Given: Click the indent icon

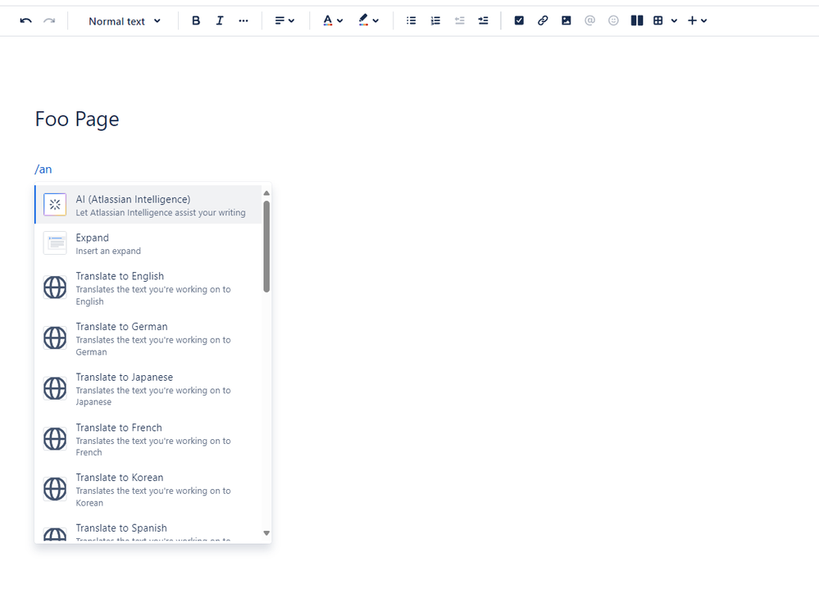Looking at the screenshot, I should click(x=483, y=20).
